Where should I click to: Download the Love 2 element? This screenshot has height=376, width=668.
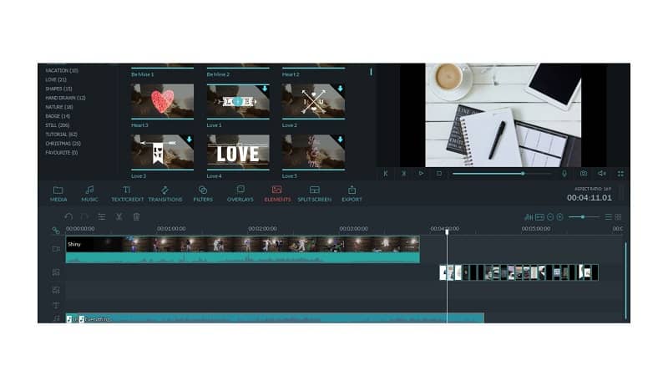pos(341,89)
